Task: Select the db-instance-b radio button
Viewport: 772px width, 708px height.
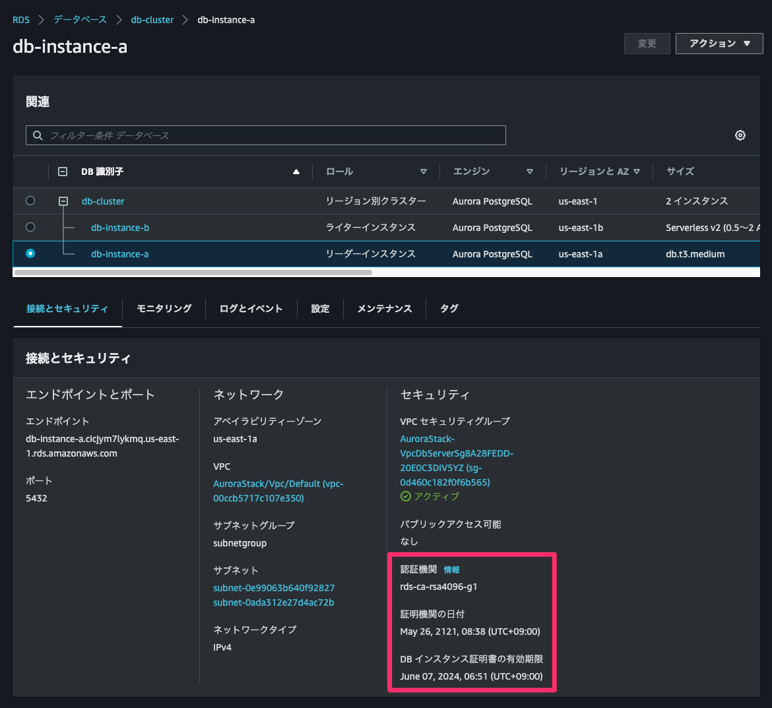Action: (x=30, y=227)
